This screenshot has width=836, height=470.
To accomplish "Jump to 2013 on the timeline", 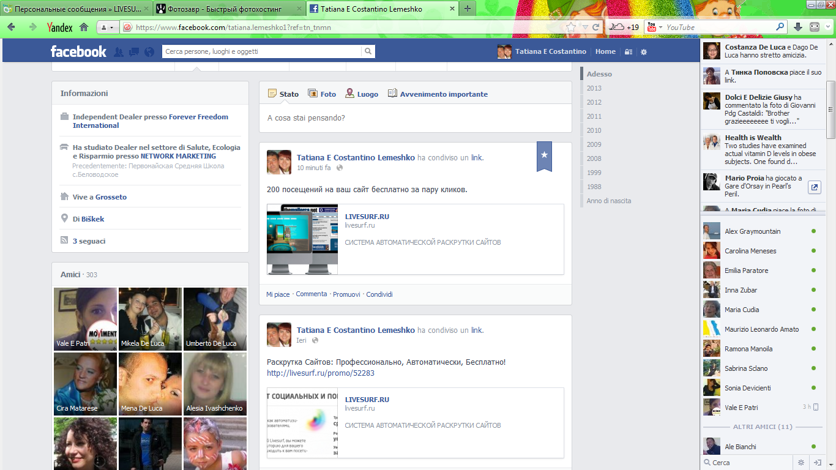I will pos(594,88).
